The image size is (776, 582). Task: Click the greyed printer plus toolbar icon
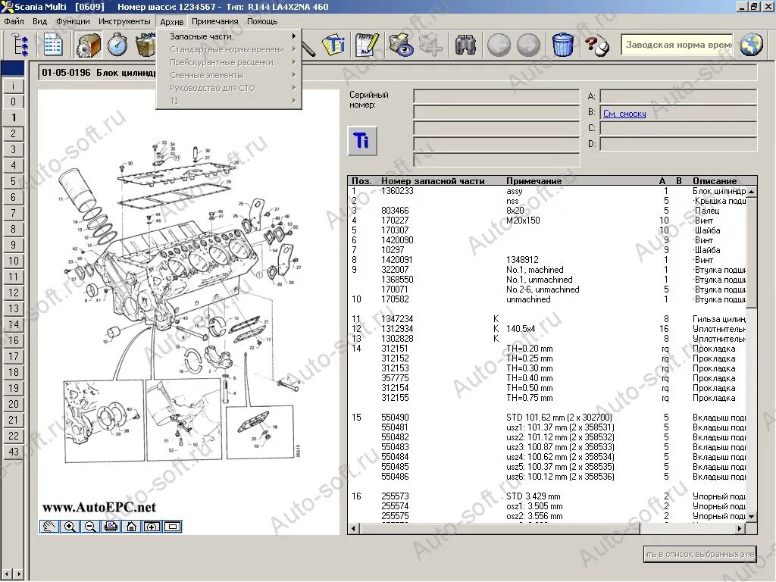coord(431,45)
